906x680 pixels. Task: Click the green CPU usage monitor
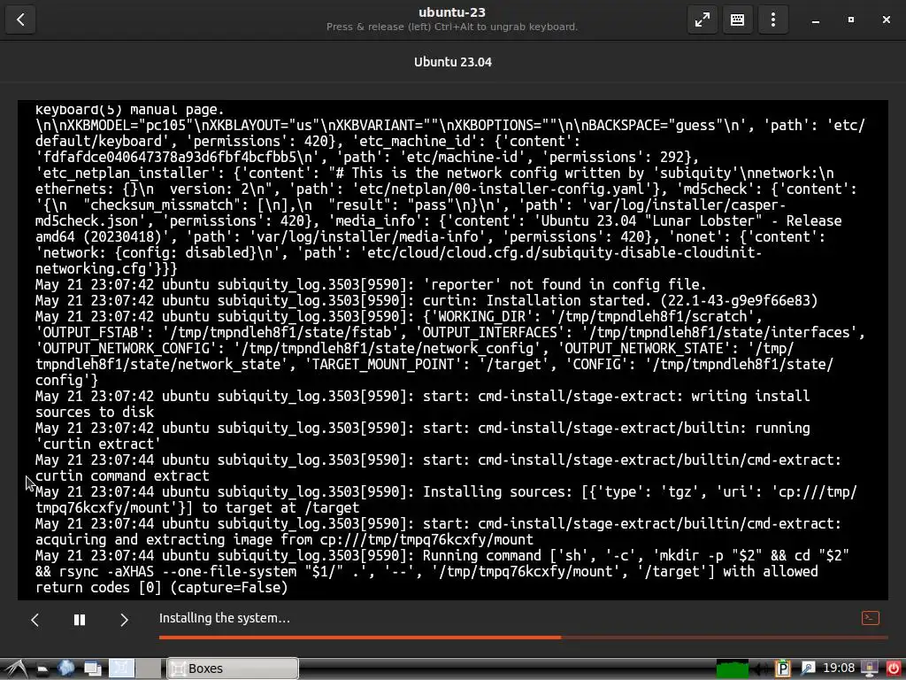732,669
